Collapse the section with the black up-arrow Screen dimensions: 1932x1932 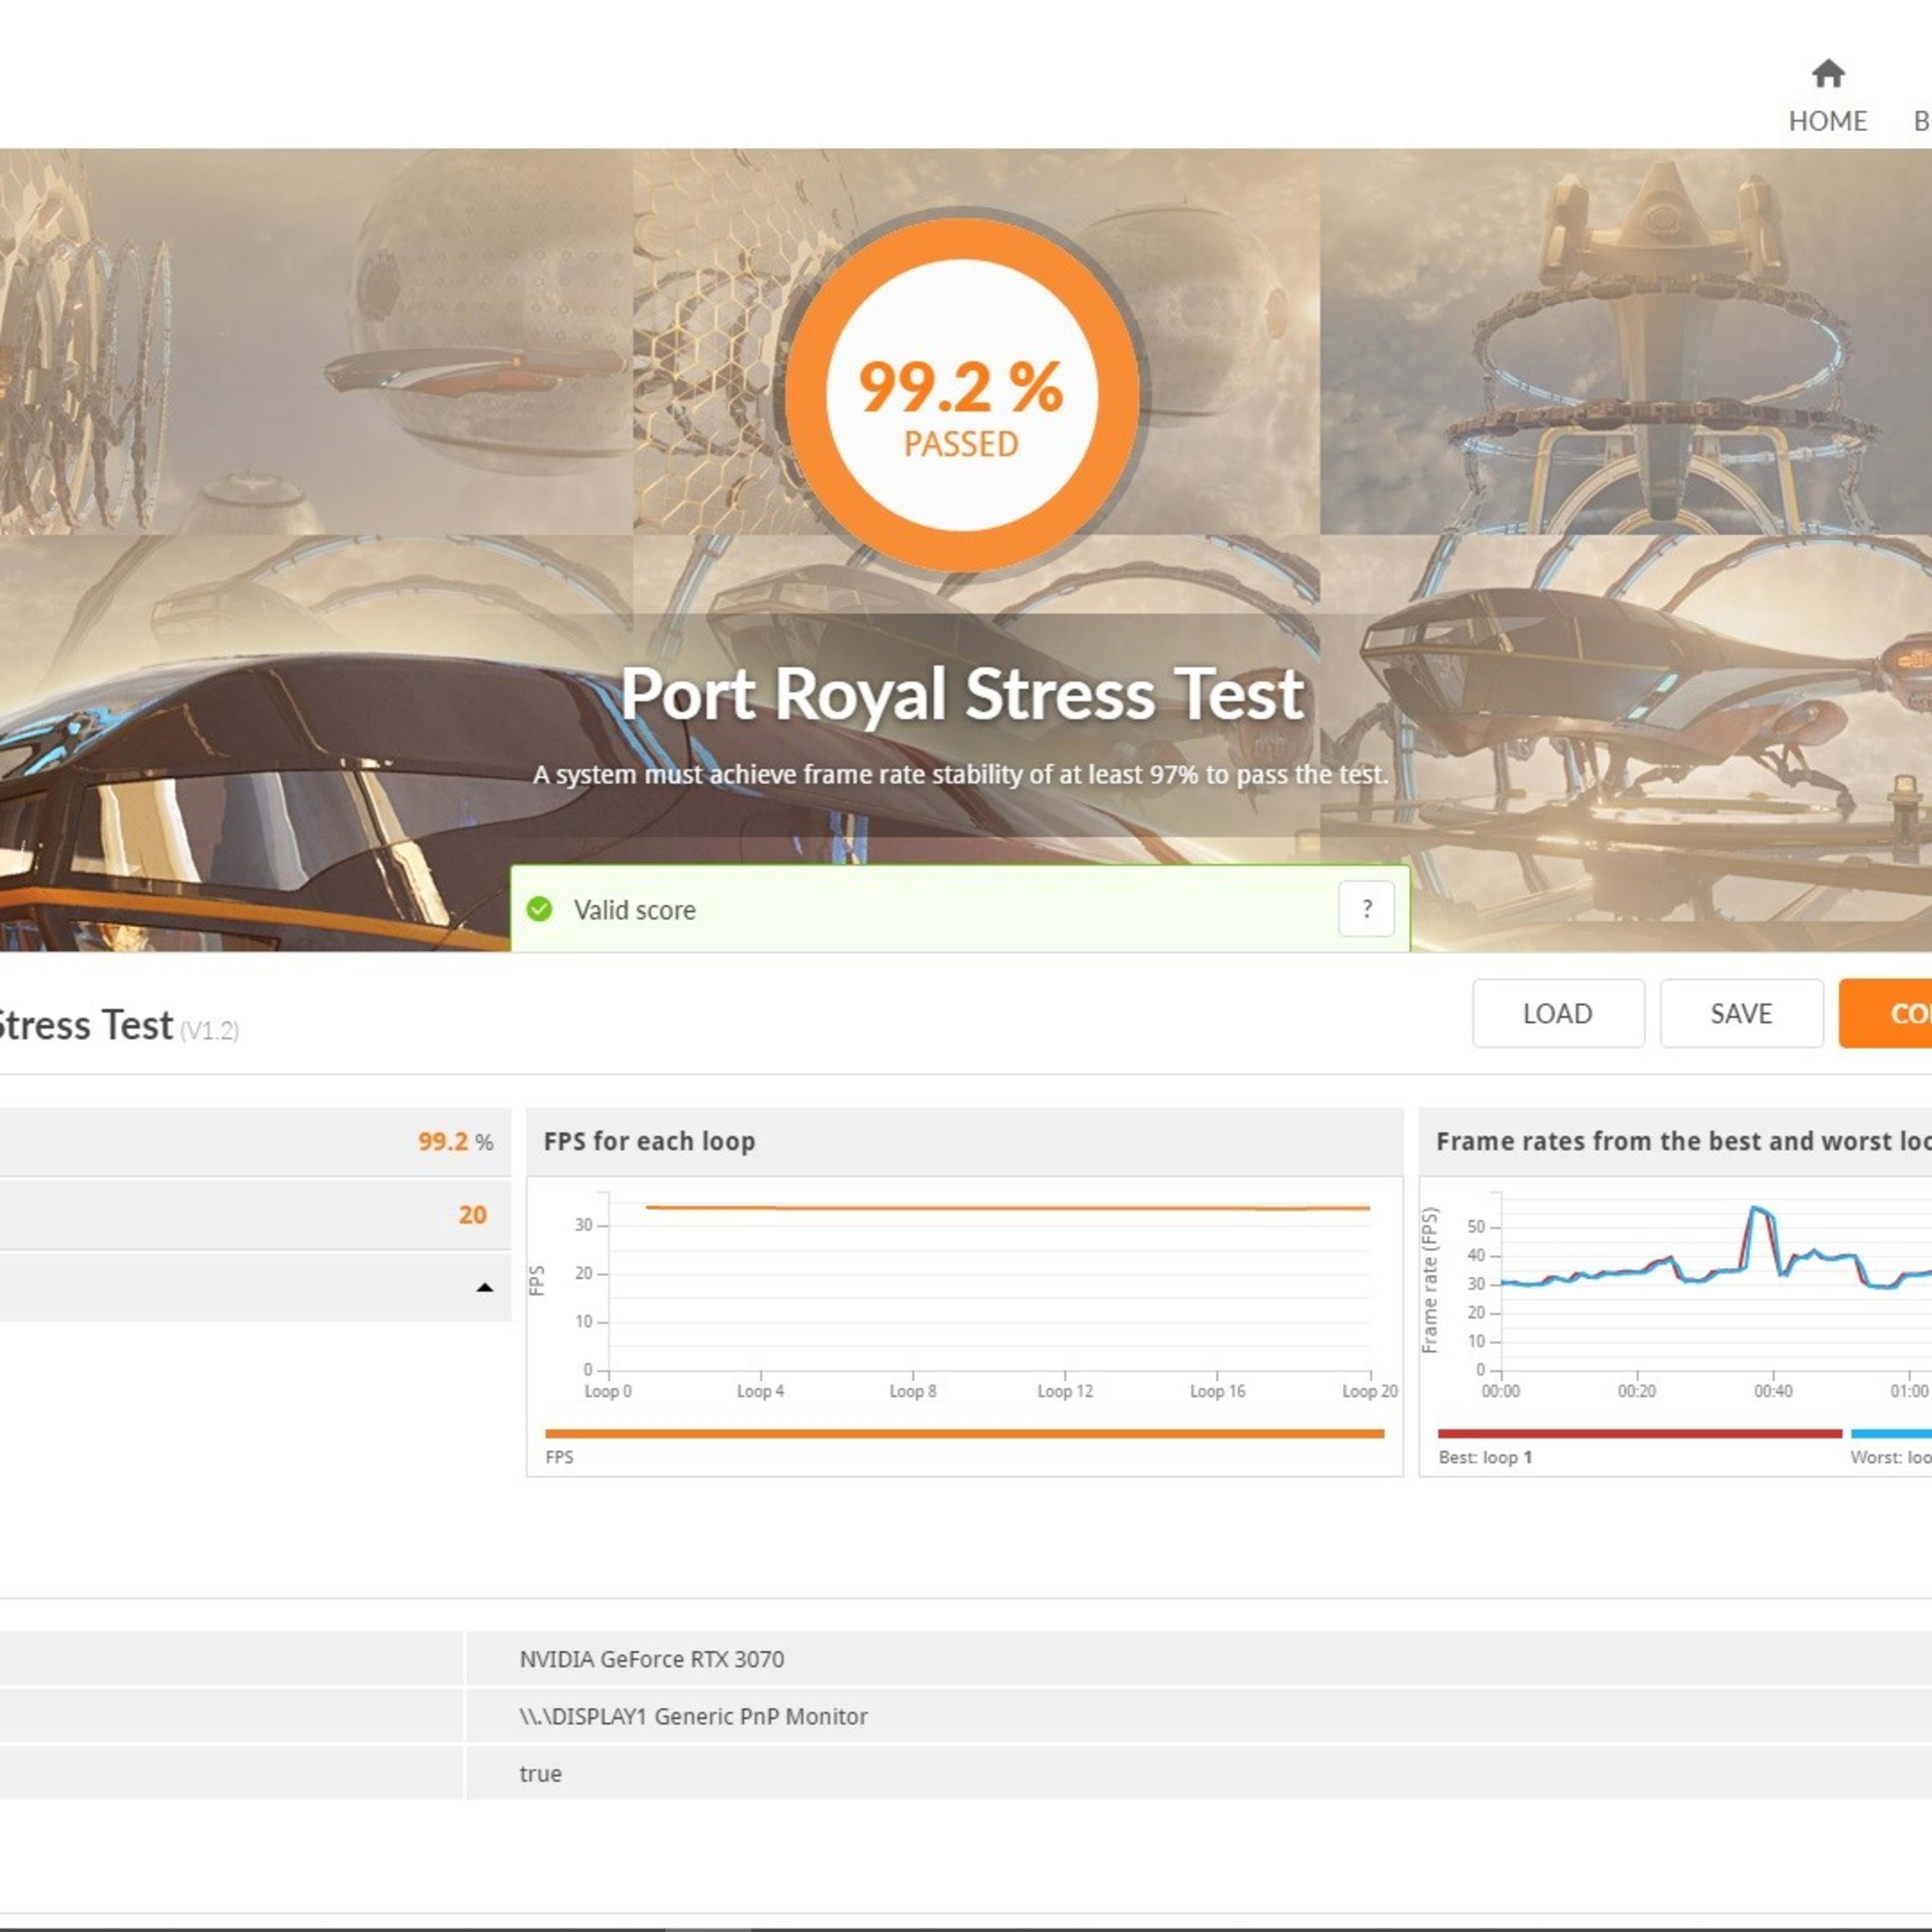point(485,1288)
